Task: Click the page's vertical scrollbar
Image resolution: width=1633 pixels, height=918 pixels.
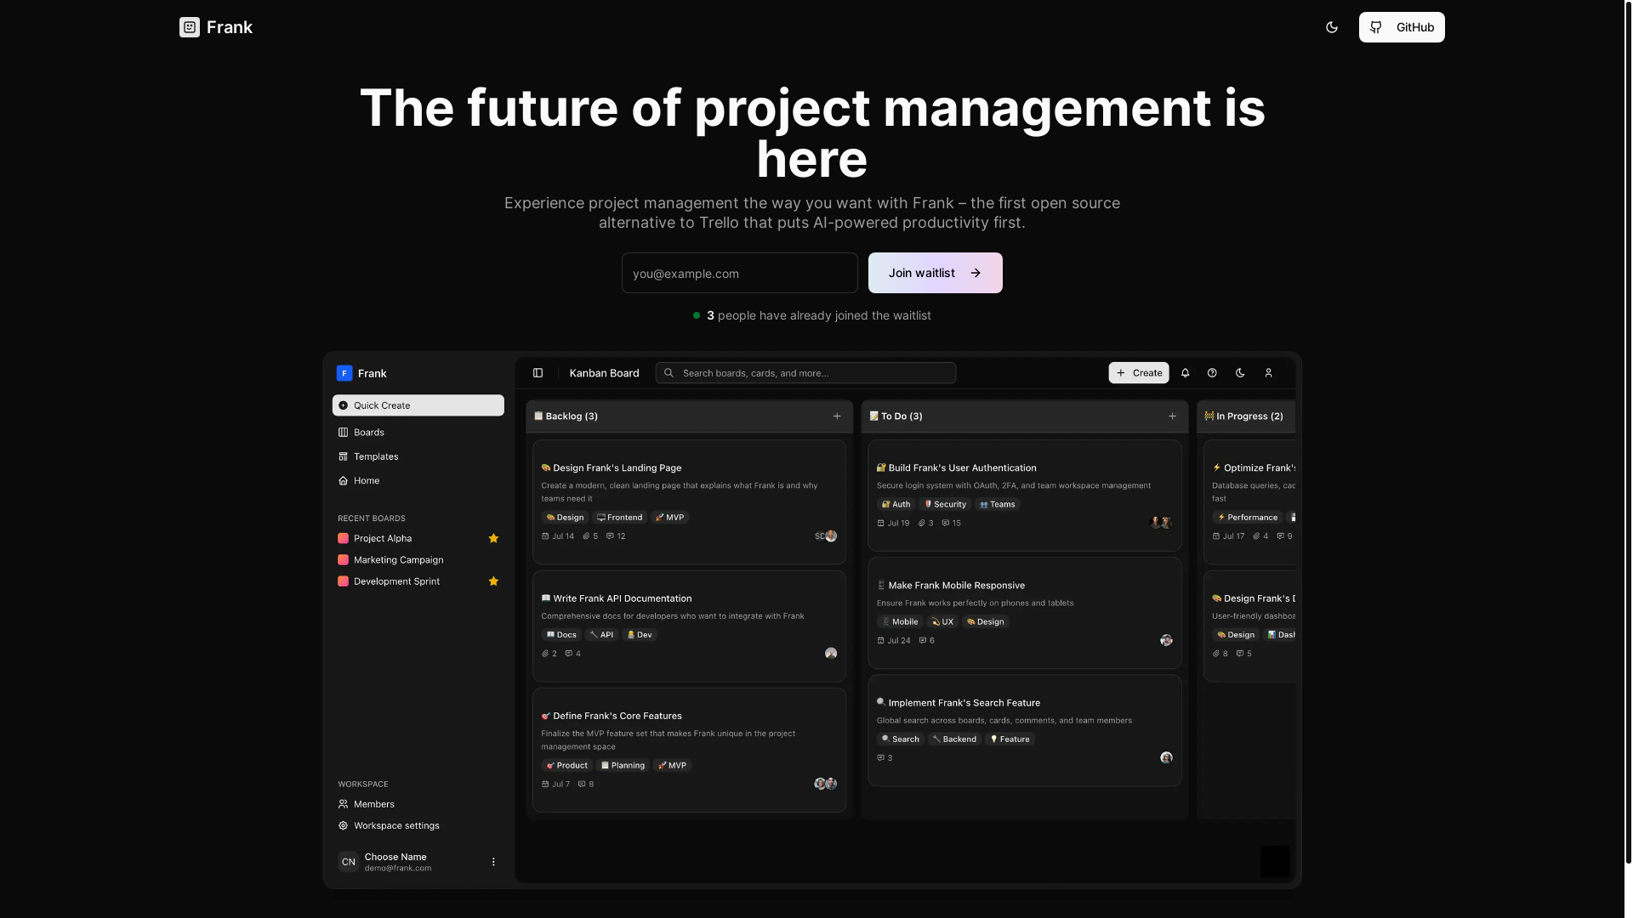Action: tap(1628, 432)
